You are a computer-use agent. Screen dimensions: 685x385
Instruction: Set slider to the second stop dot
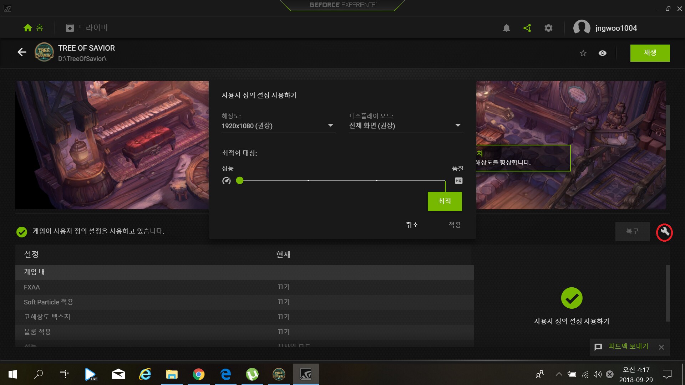tap(308, 181)
